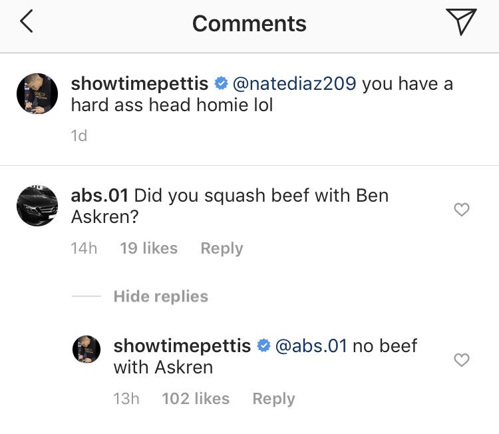This screenshot has width=499, height=434.
Task: Open showtimepettis avatar in the reply
Action: click(x=86, y=349)
